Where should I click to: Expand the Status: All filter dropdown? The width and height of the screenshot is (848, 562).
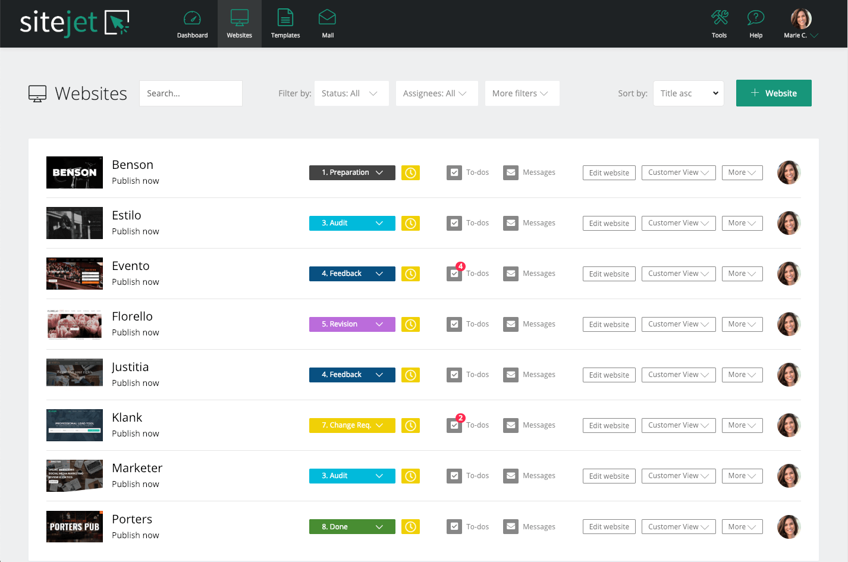pos(351,93)
